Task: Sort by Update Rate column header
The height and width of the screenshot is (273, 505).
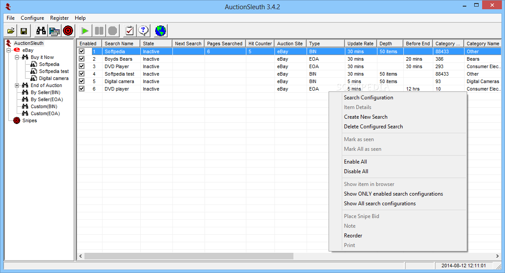Action: coord(361,44)
